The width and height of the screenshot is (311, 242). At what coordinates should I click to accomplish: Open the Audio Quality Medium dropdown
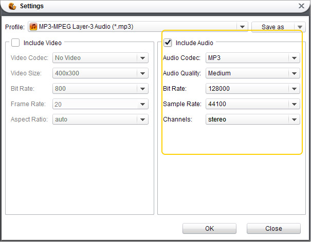tap(253, 73)
